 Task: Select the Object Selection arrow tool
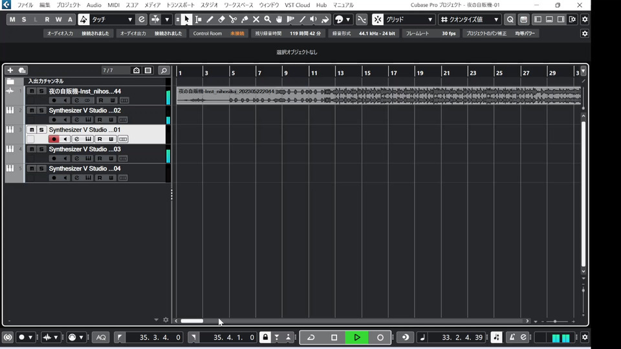tap(186, 19)
